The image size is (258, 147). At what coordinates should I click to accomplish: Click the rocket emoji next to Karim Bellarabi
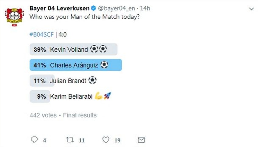[x=107, y=96]
